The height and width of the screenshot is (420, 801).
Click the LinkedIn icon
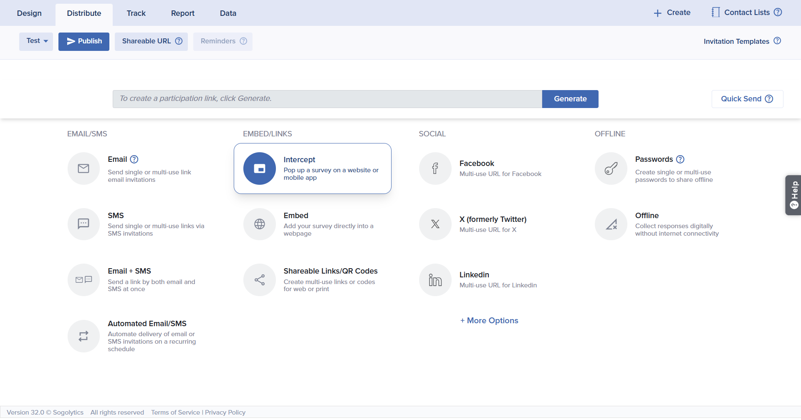(x=435, y=280)
